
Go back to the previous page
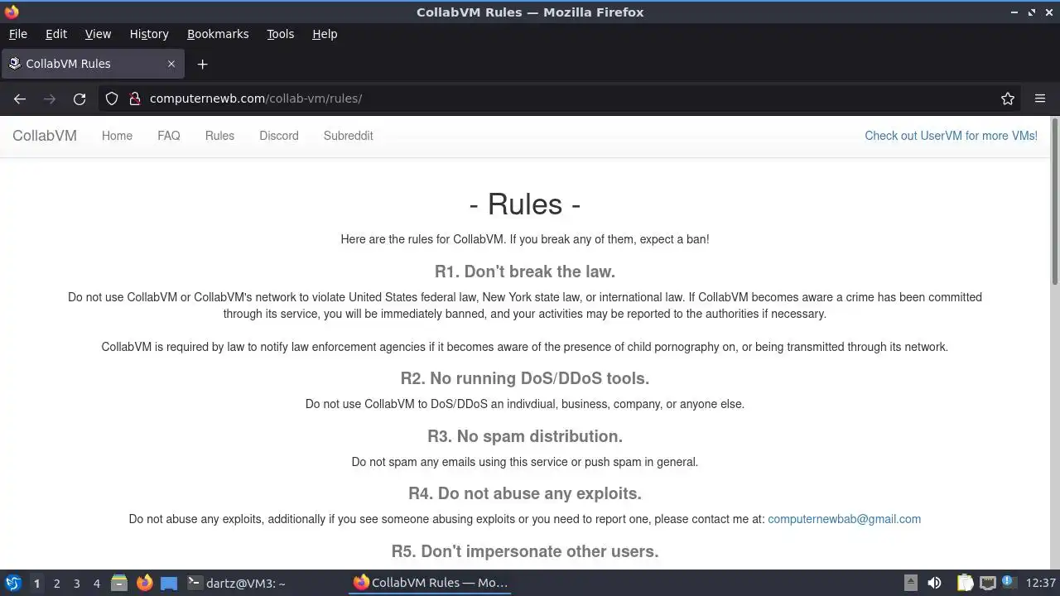pos(20,99)
